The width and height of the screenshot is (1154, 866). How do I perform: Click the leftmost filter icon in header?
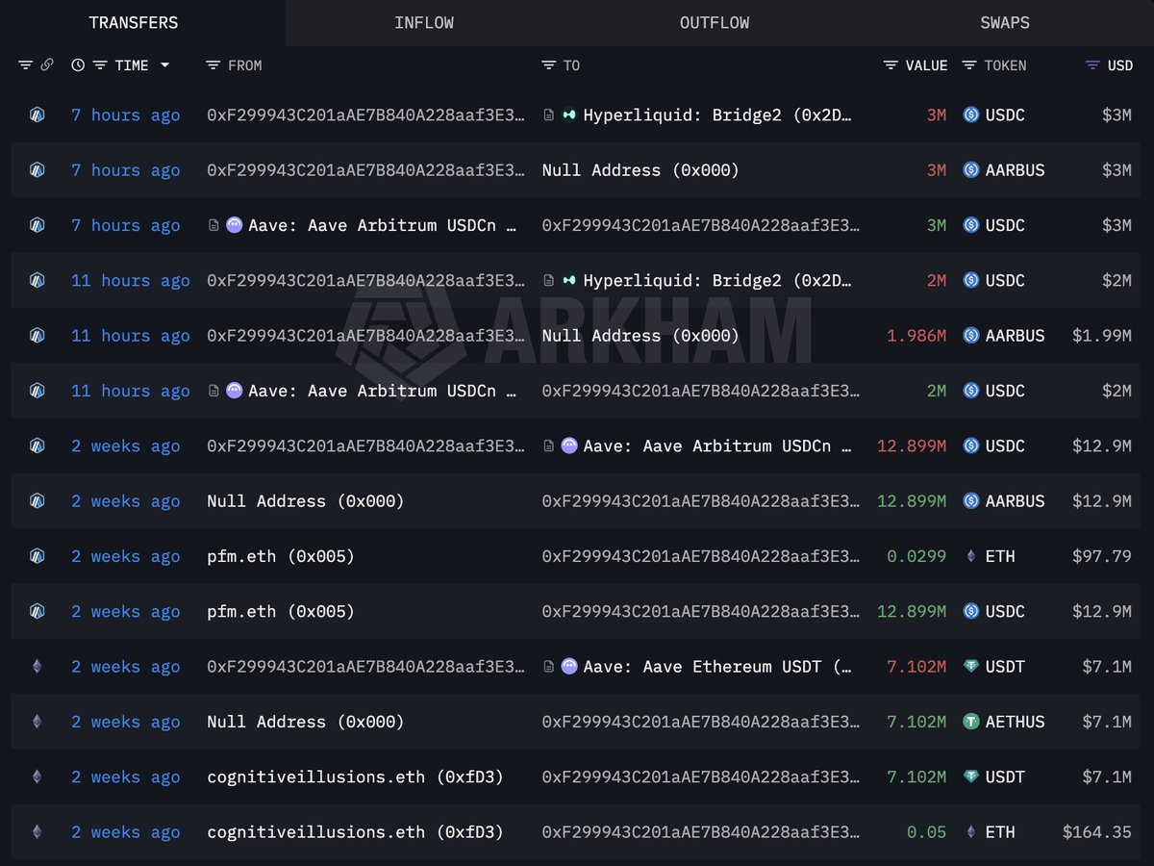25,65
